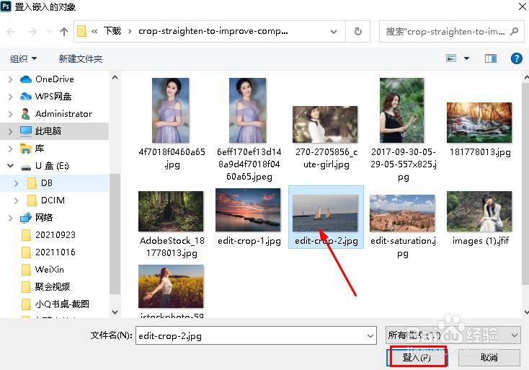Screen dimensions: 529x370
Task: Click 新建文件夹 button
Action: coord(80,58)
